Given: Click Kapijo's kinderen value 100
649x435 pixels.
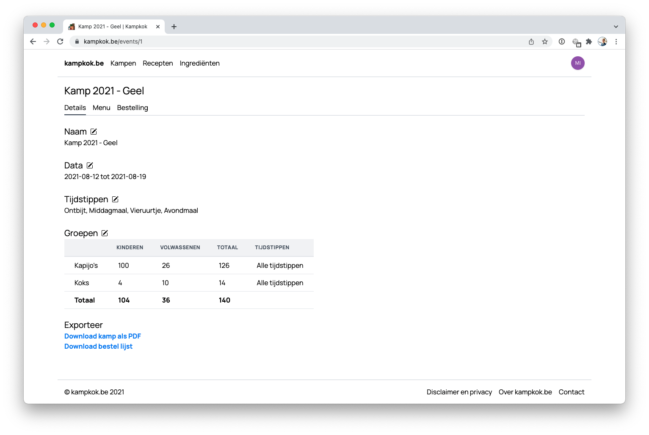Looking at the screenshot, I should 124,266.
